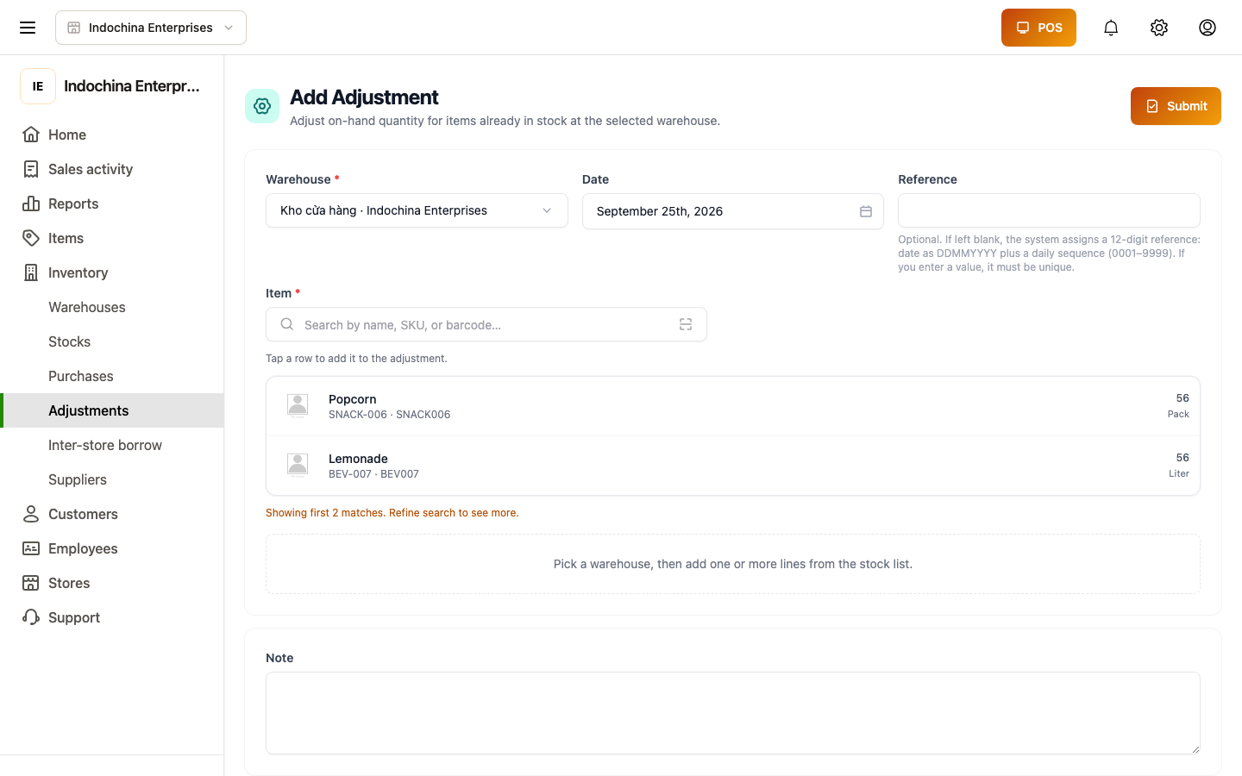Click the Employees ID card icon
This screenshot has height=776, width=1242.
click(31, 548)
